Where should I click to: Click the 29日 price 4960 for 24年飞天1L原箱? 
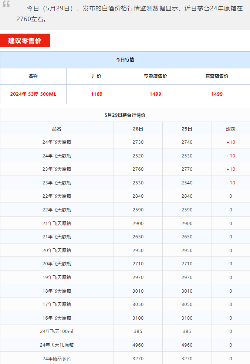tap(187, 345)
